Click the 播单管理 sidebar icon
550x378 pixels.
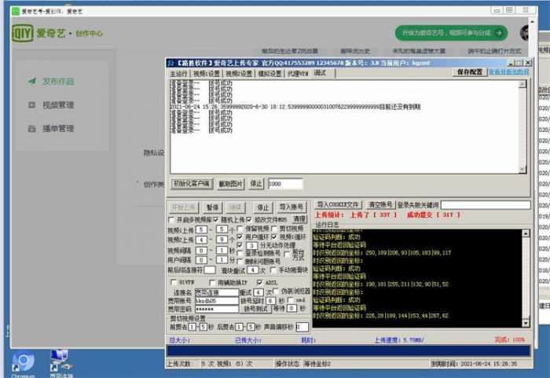[31, 128]
